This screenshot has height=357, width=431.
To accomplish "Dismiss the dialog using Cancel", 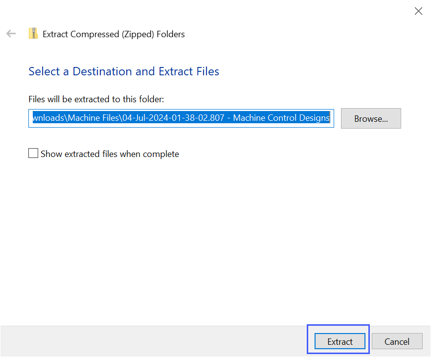I will point(397,341).
